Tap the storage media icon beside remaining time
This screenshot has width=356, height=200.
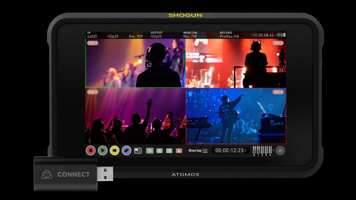click(255, 35)
